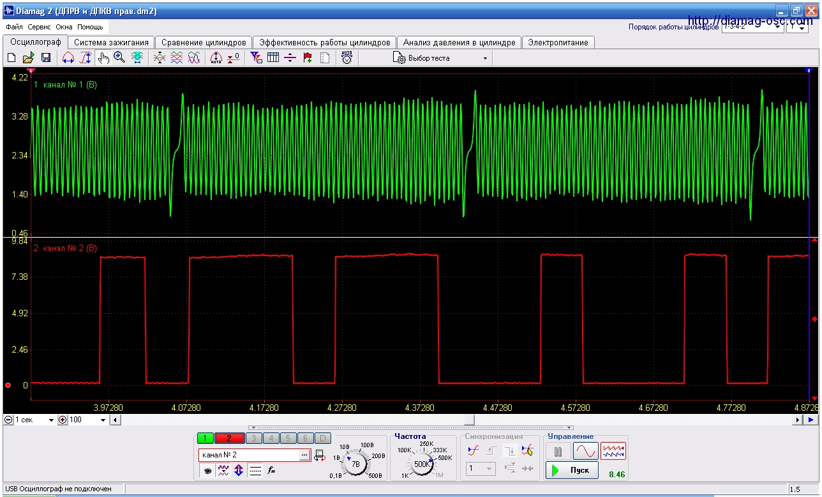This screenshot has width=822, height=497.
Task: Click the blue-green sine waves icon
Action: pyautogui.click(x=194, y=58)
